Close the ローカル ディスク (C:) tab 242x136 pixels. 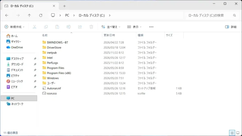coord(54,6)
